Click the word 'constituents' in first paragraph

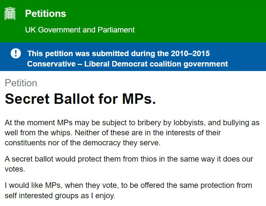(25, 143)
